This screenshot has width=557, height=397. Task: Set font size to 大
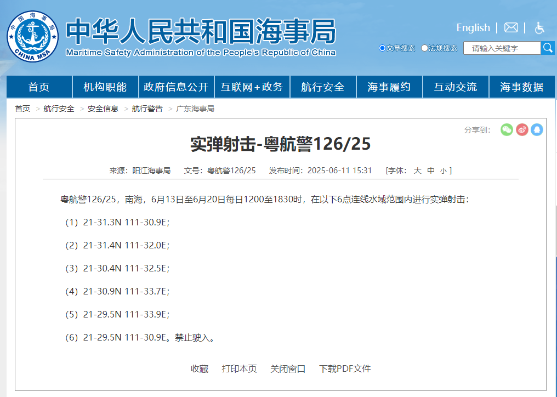coord(417,171)
